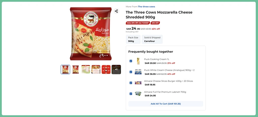Click the "Extra 20% Off" coupon badge

138,23
